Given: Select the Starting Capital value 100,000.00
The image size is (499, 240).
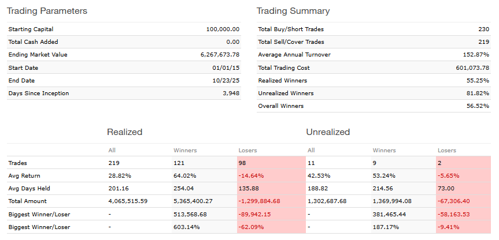Looking at the screenshot, I should click(223, 29).
